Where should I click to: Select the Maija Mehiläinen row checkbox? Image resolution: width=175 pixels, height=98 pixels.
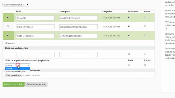8,26
